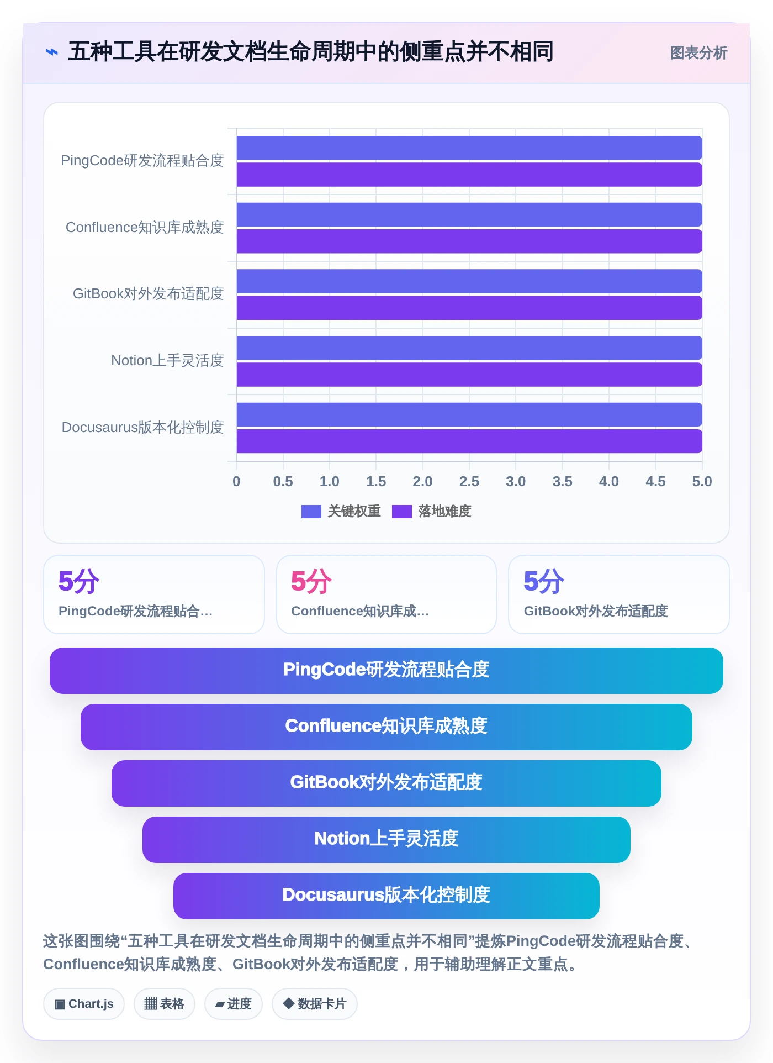
Task: Select the GitBook对外发布适配度 axis label
Action: click(x=149, y=294)
